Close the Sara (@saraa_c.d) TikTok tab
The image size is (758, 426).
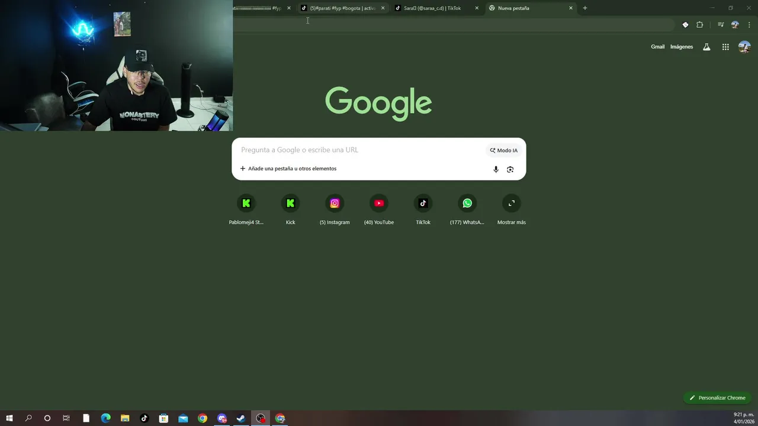pyautogui.click(x=477, y=8)
